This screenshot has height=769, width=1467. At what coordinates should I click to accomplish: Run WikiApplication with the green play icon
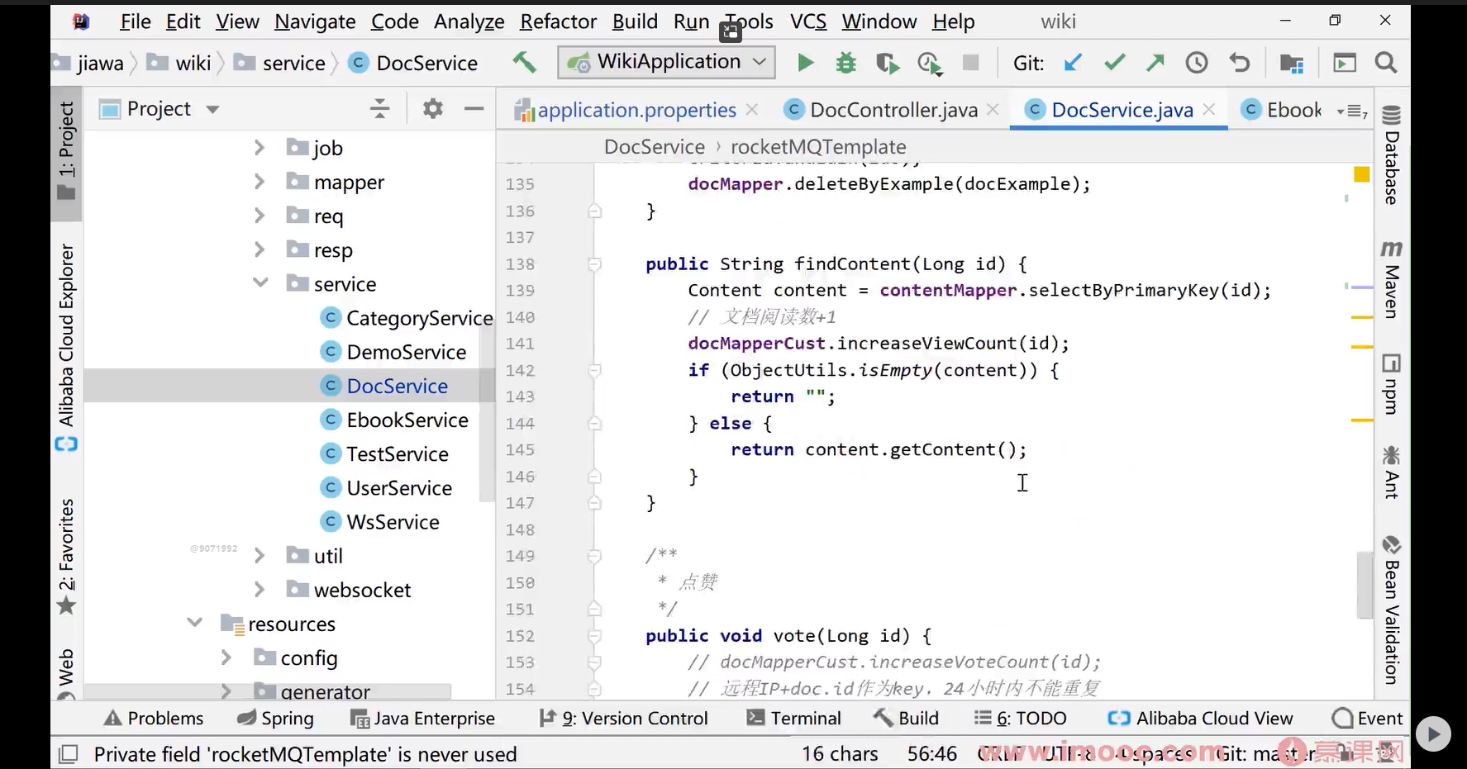(805, 63)
